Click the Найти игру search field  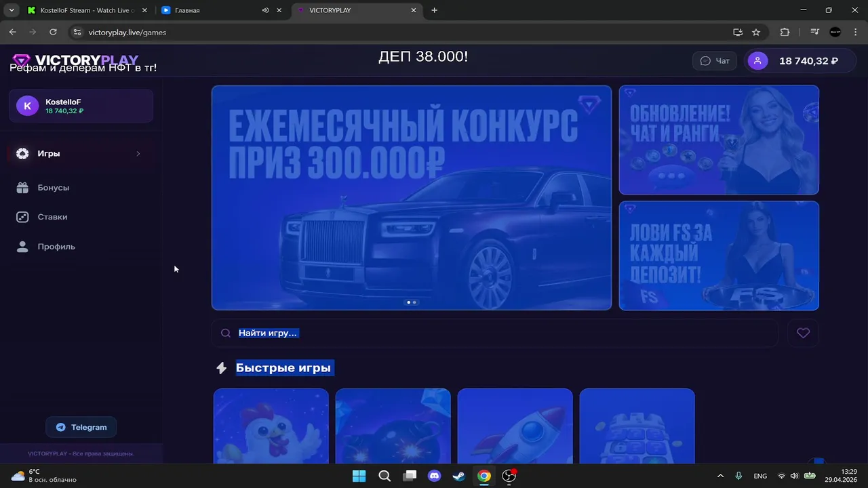click(495, 333)
